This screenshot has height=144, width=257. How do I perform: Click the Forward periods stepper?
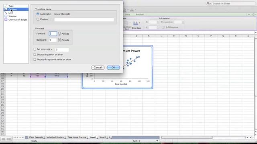tap(59, 34)
